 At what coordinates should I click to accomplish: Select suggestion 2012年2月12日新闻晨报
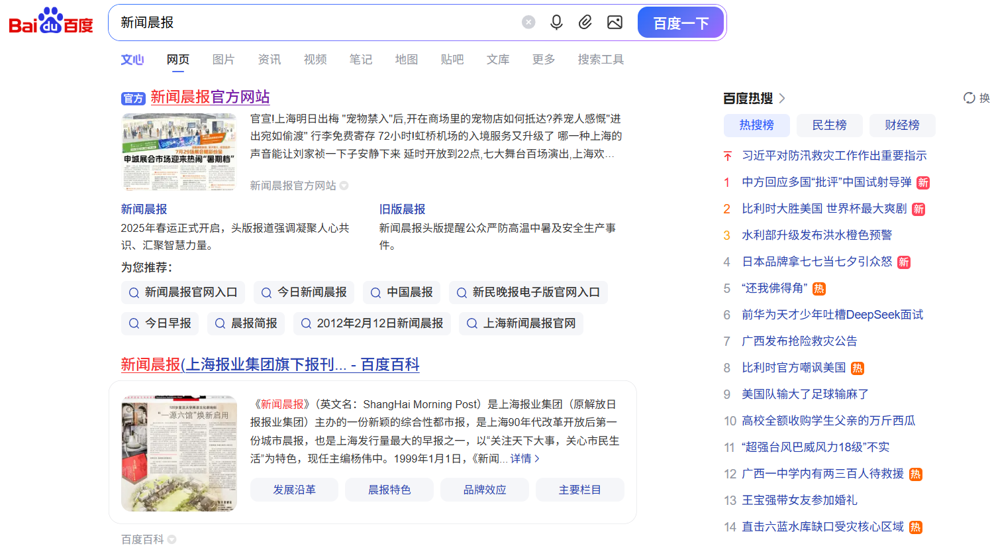(x=372, y=323)
